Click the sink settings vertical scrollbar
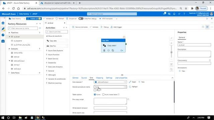The width and height of the screenshot is (214, 120). pyautogui.click(x=174, y=92)
